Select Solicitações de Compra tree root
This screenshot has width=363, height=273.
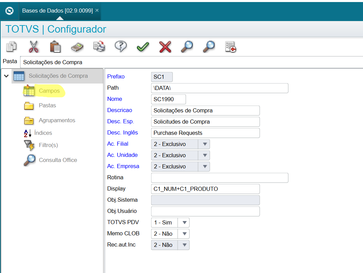click(58, 76)
